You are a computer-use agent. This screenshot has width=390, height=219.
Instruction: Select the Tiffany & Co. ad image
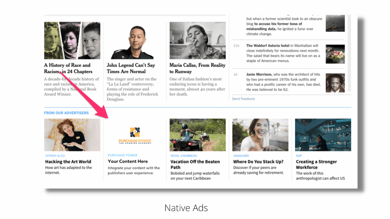(72, 135)
